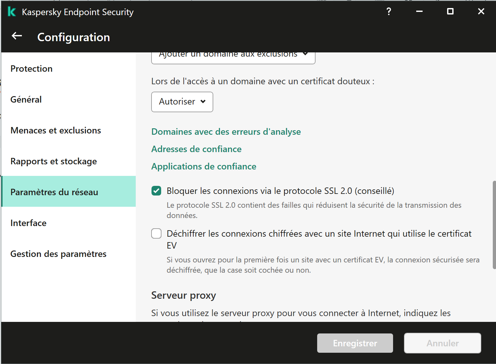Image resolution: width=496 pixels, height=364 pixels.
Task: Click the Serveur proxy heading
Action: pos(184,295)
